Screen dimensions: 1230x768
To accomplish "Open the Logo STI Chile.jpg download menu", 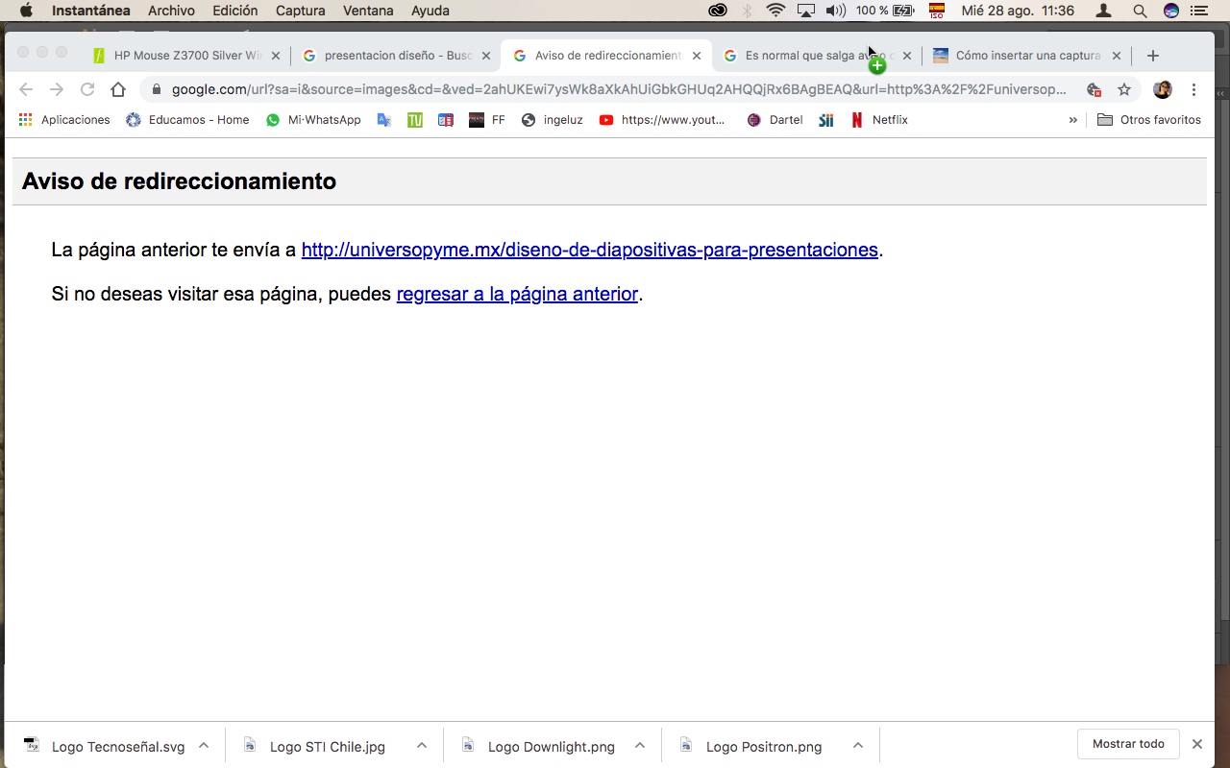I will (421, 744).
